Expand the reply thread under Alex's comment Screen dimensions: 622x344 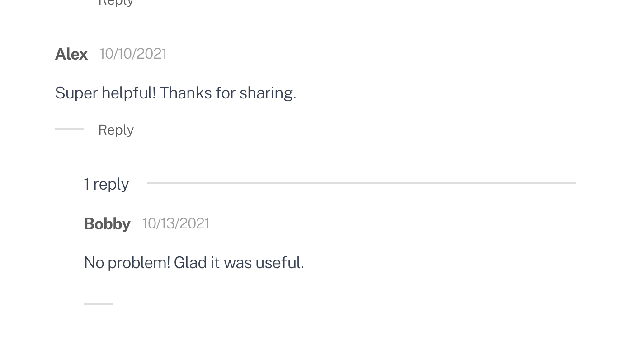click(106, 183)
